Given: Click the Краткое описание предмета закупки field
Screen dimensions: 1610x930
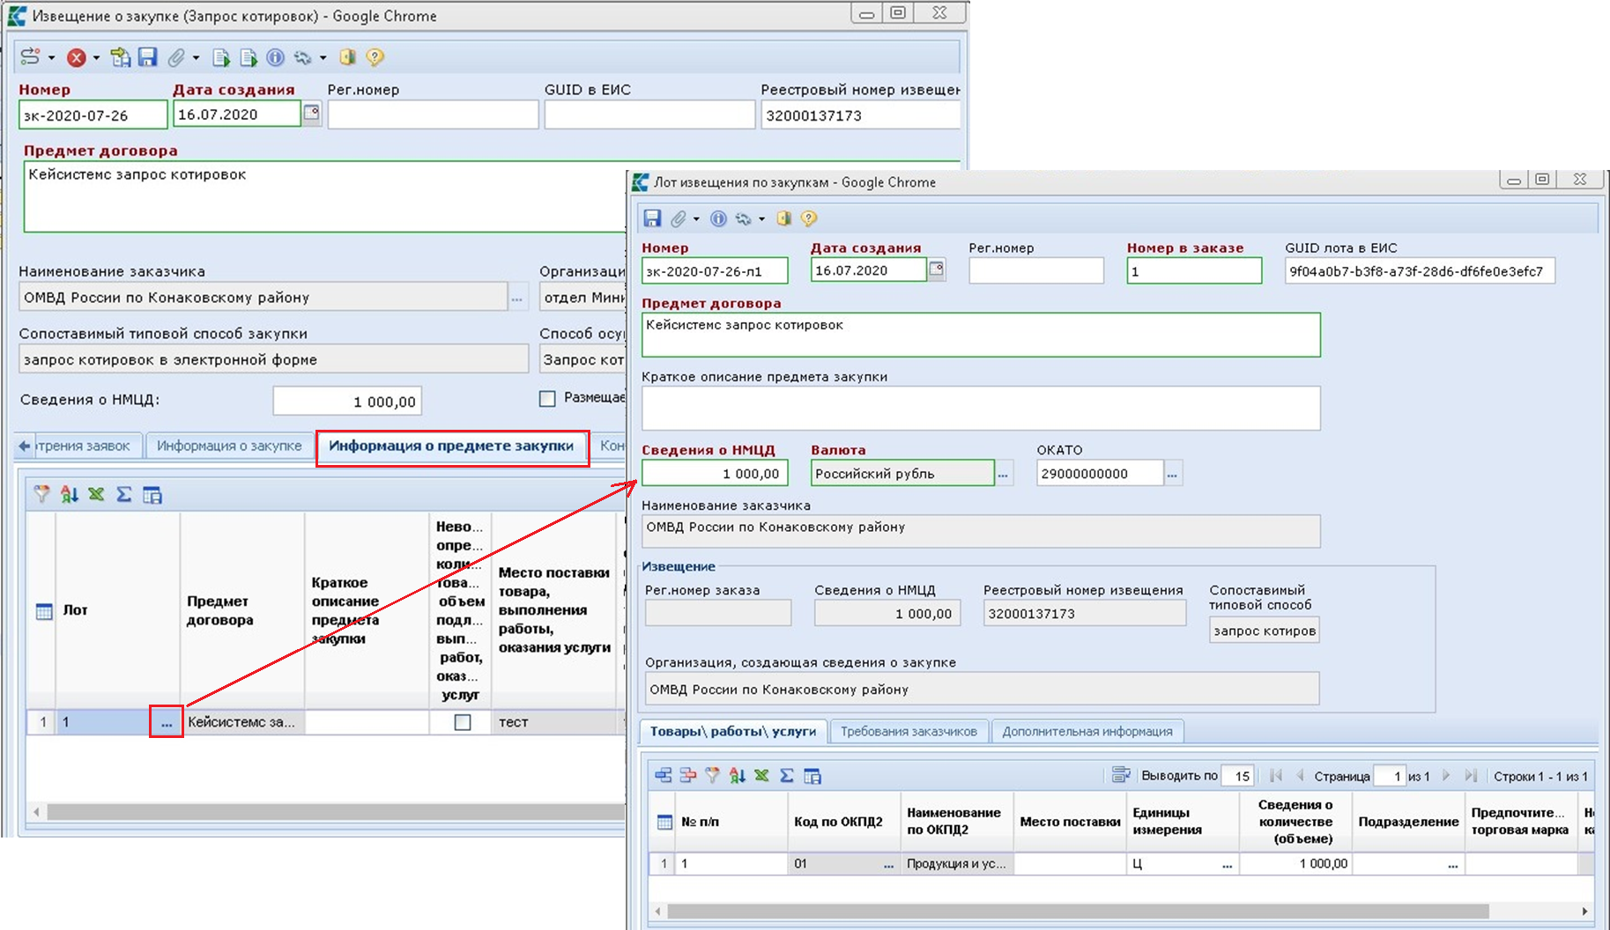Looking at the screenshot, I should pos(981,408).
